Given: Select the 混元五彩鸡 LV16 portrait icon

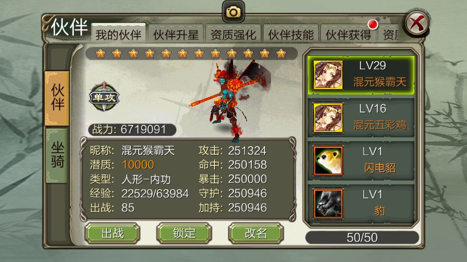Looking at the screenshot, I should 328,118.
